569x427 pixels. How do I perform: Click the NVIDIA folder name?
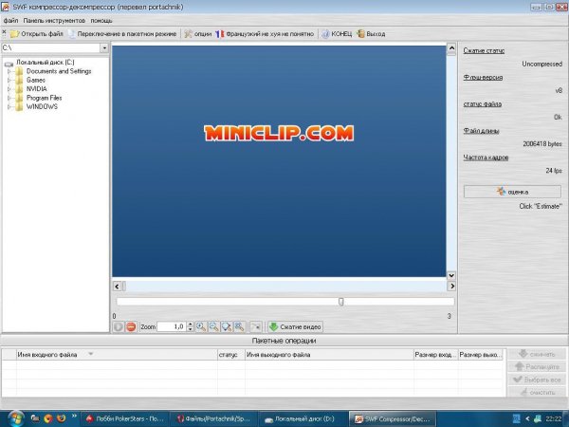tap(36, 89)
